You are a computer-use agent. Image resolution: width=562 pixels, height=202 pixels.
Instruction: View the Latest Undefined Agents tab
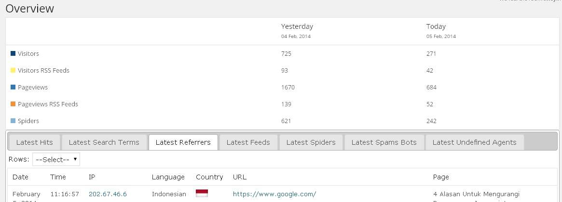coord(474,142)
